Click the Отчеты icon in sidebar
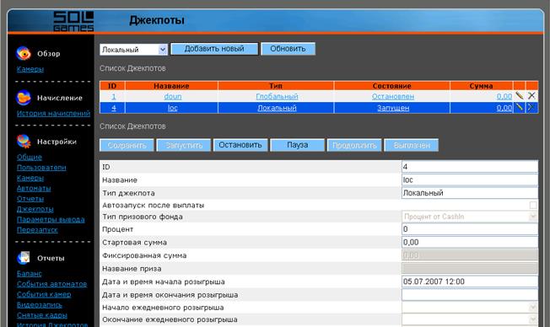550x327 pixels. 24,258
